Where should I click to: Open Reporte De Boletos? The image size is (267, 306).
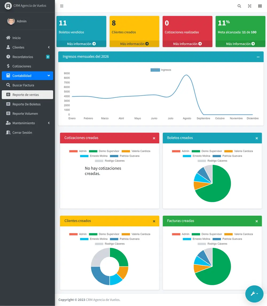tap(27, 104)
